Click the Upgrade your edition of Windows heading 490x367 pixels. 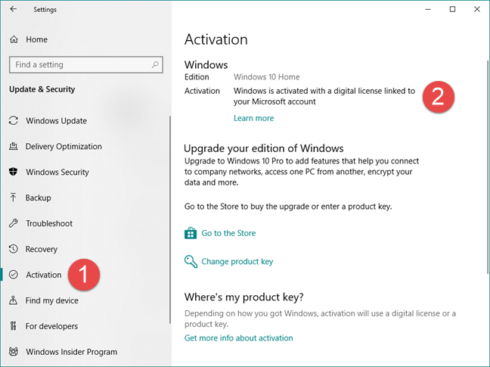pos(264,148)
